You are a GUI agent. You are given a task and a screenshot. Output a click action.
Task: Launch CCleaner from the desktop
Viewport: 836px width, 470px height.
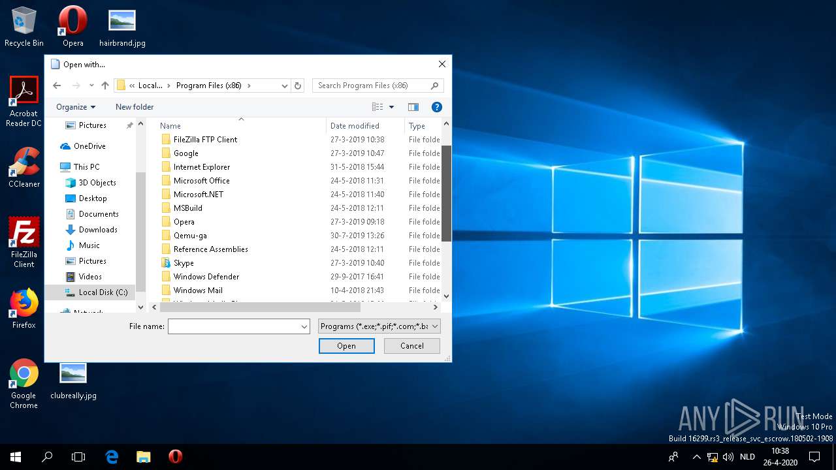click(x=24, y=168)
